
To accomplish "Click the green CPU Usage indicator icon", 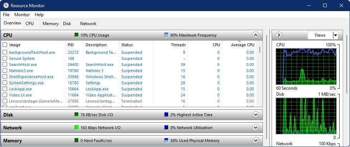I will click(x=77, y=35).
